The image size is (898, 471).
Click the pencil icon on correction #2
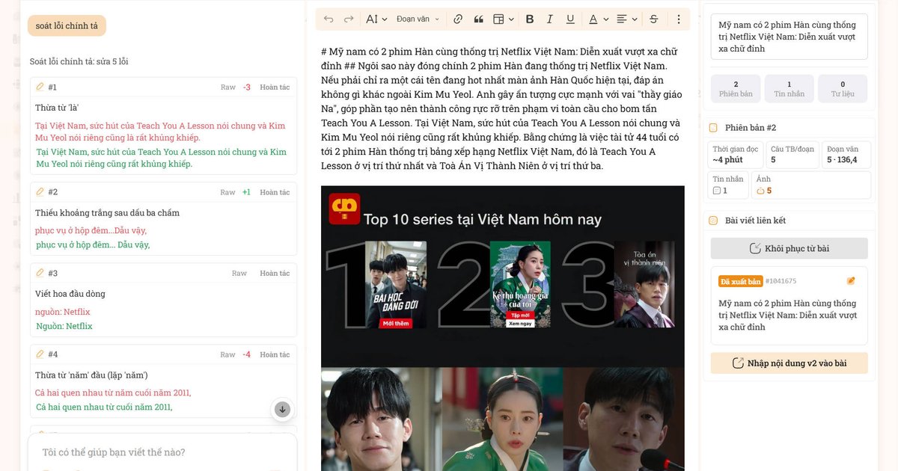coord(40,191)
